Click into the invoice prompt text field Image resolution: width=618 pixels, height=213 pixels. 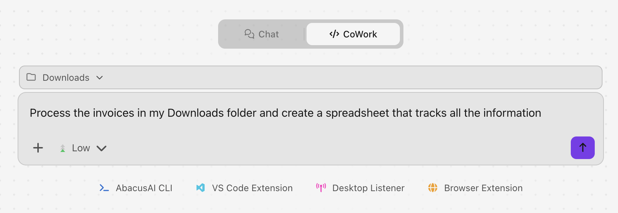[285, 113]
